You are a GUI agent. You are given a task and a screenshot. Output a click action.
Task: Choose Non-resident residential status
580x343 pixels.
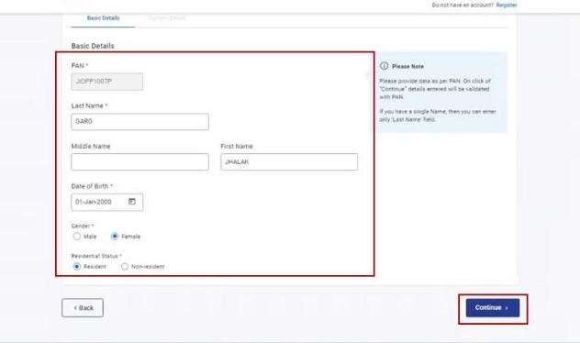[125, 267]
